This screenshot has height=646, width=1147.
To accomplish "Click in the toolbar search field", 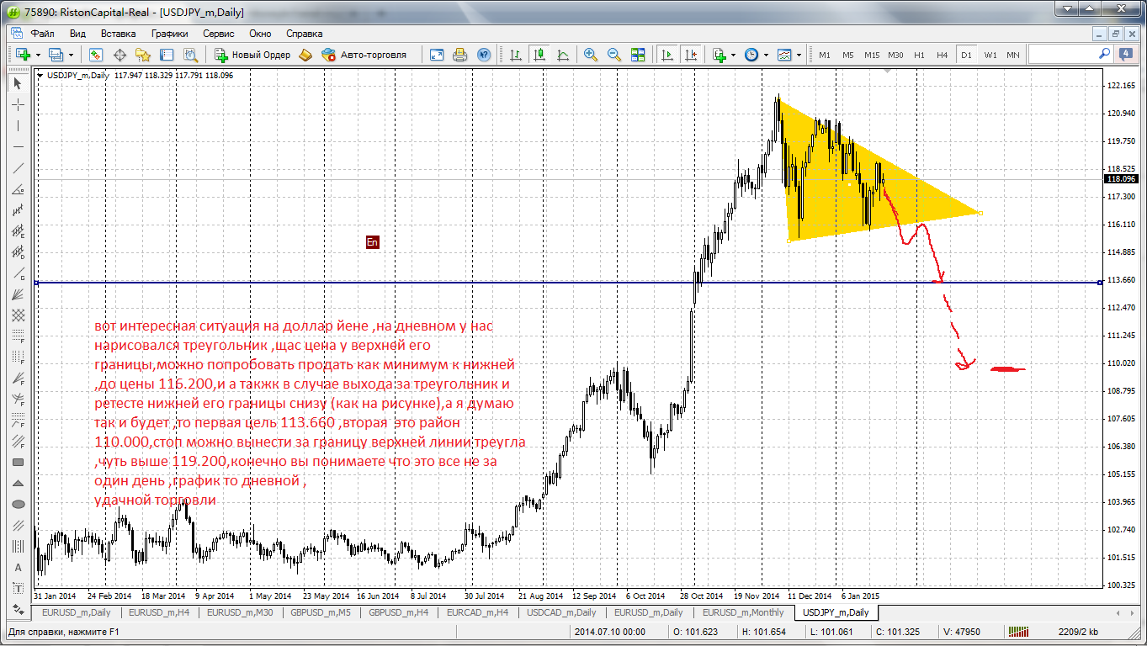I will (1064, 54).
